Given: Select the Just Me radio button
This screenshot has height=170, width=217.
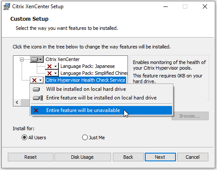Looking at the screenshot, I should tap(85, 138).
